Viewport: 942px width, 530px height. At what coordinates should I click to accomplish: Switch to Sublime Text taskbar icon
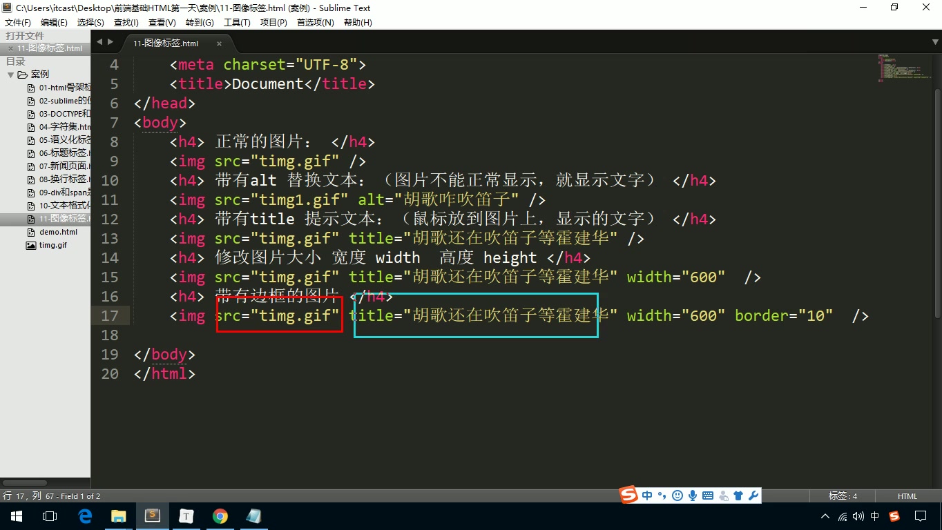point(153,516)
